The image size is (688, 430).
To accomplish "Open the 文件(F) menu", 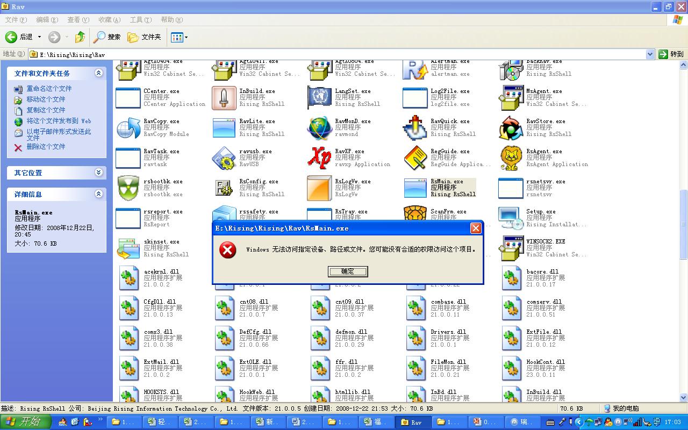I will 16,20.
